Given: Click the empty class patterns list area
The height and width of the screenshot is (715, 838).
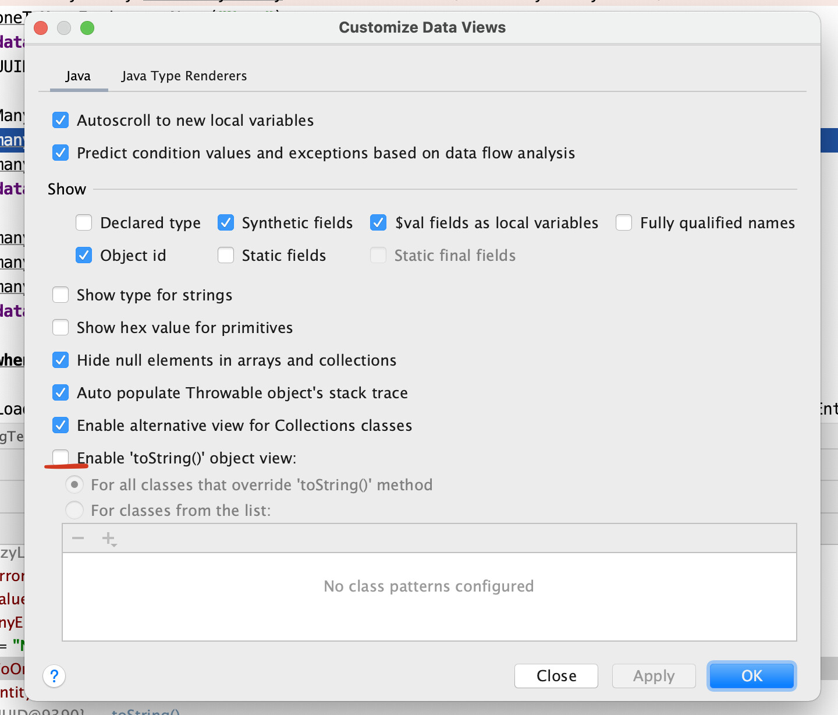Looking at the screenshot, I should tap(429, 597).
